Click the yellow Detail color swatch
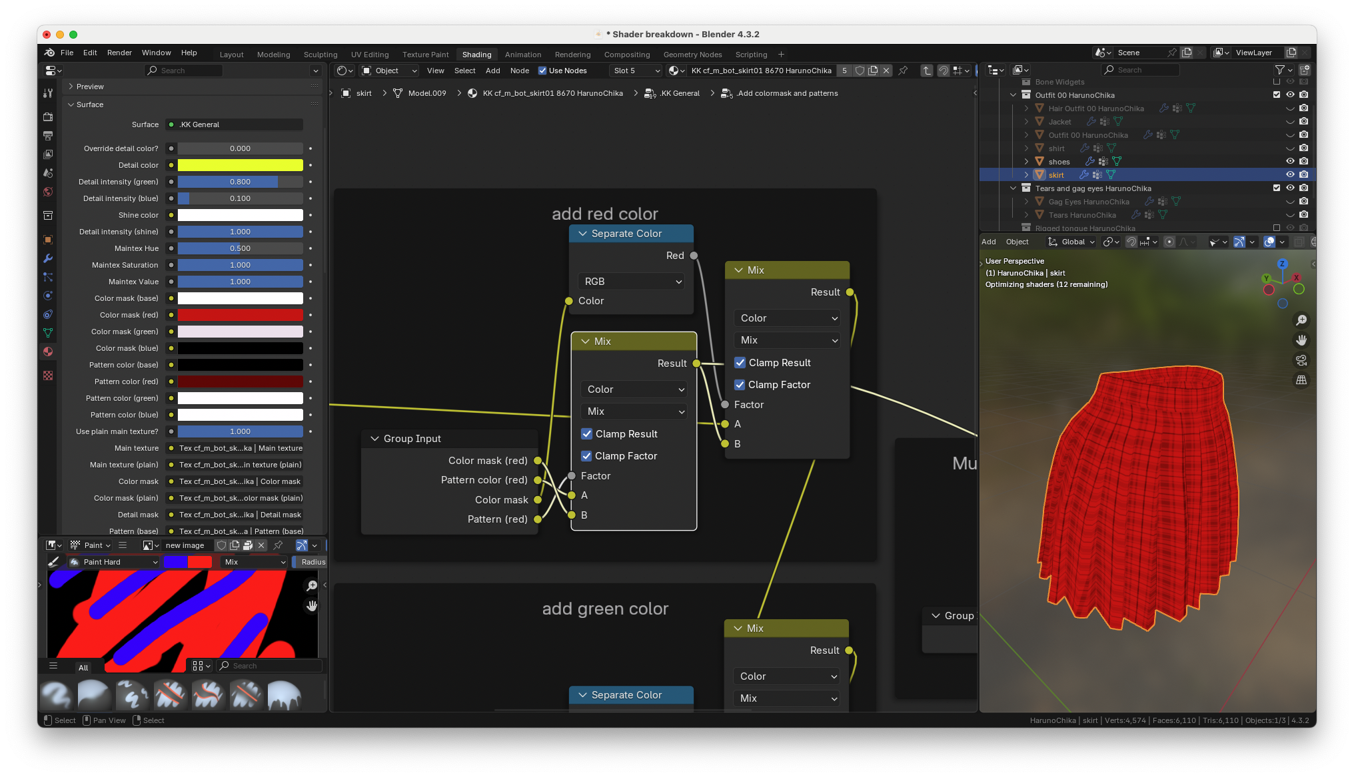This screenshot has width=1354, height=777. pyautogui.click(x=240, y=165)
